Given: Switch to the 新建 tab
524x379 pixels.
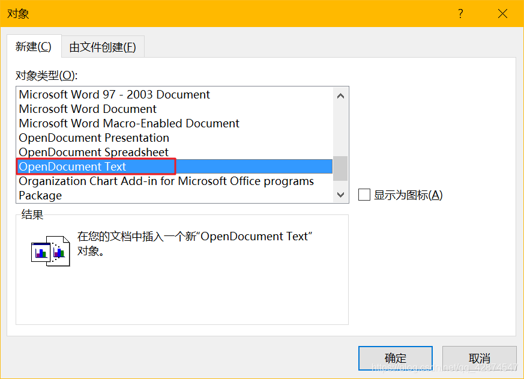Looking at the screenshot, I should (34, 46).
